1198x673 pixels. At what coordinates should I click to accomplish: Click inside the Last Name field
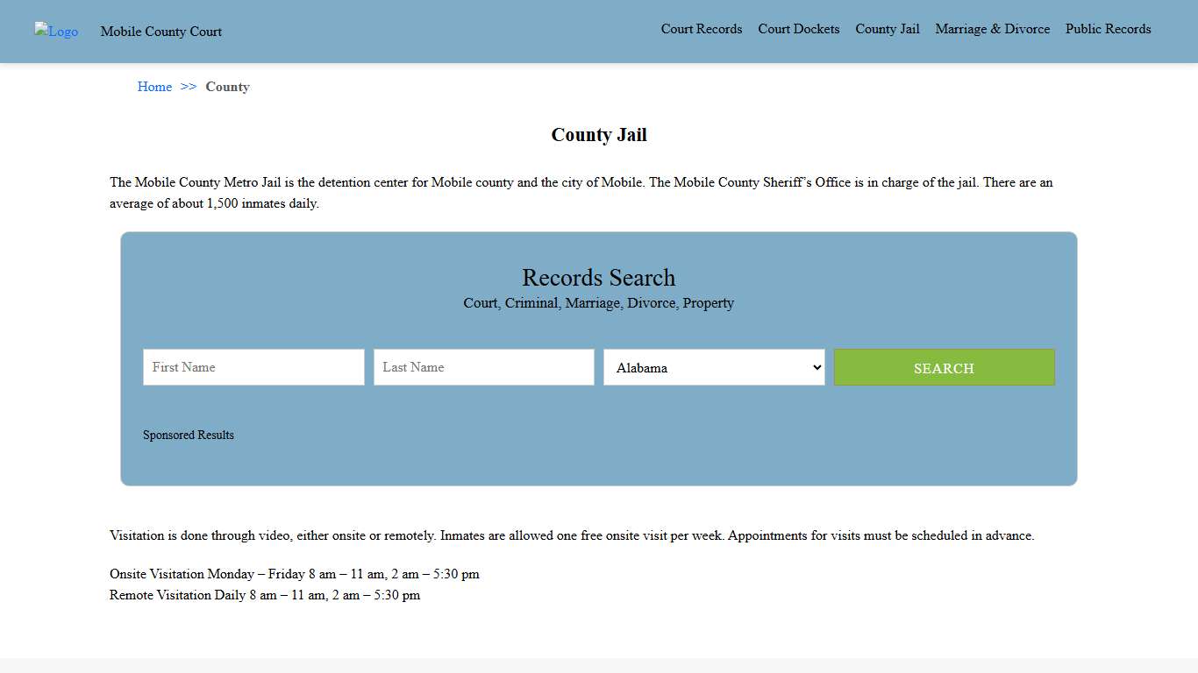click(483, 367)
